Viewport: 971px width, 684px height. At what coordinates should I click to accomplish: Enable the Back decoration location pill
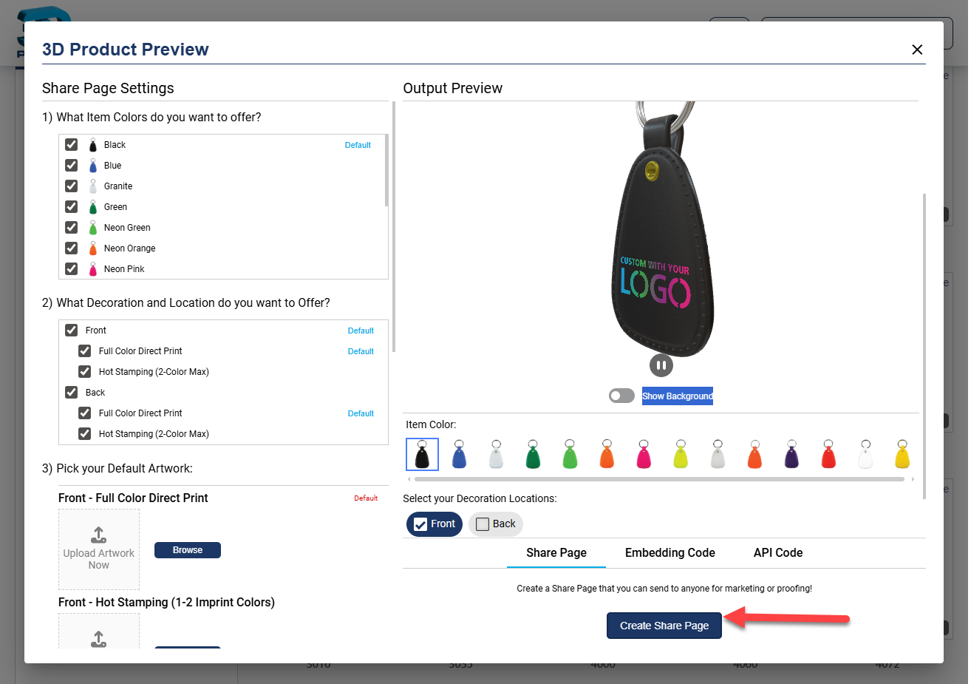click(496, 524)
